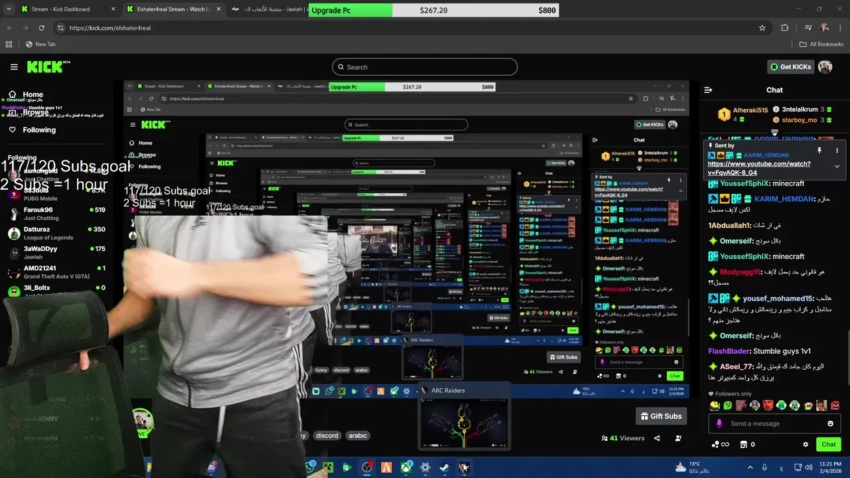850x478 pixels.
Task: Open ARC Raiders taskbar preview thumbnail
Action: pos(464,424)
